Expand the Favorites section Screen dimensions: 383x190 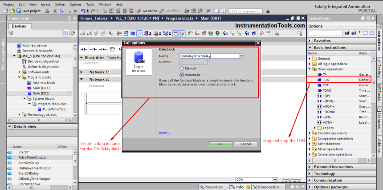coord(310,40)
